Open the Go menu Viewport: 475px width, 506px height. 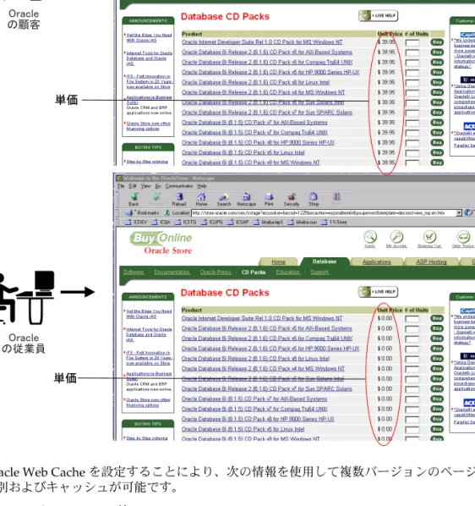(x=158, y=186)
